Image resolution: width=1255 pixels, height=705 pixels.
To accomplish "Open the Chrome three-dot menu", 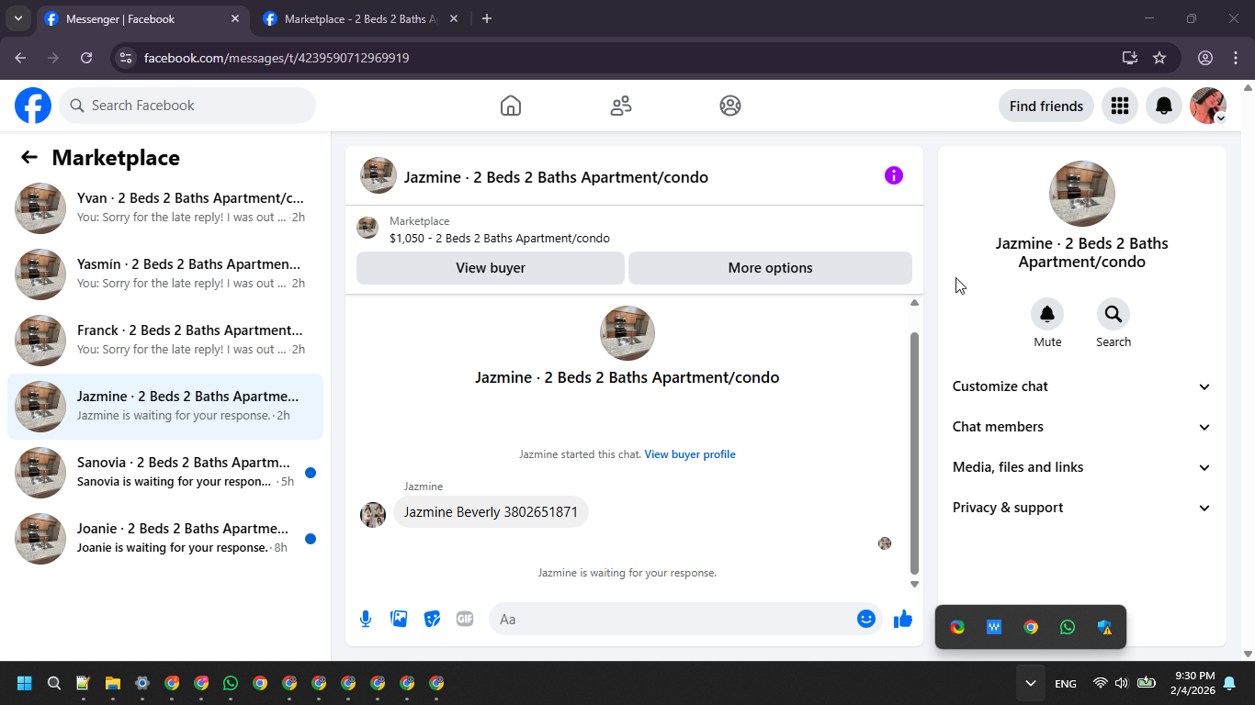I will [x=1236, y=58].
